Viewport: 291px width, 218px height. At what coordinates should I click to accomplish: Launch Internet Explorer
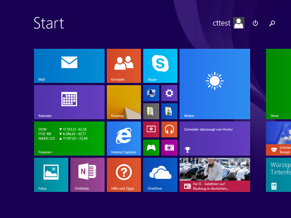(124, 138)
